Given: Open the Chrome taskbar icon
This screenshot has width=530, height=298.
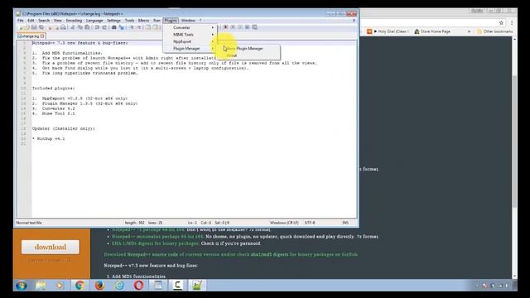Looking at the screenshot, I should 79,286.
